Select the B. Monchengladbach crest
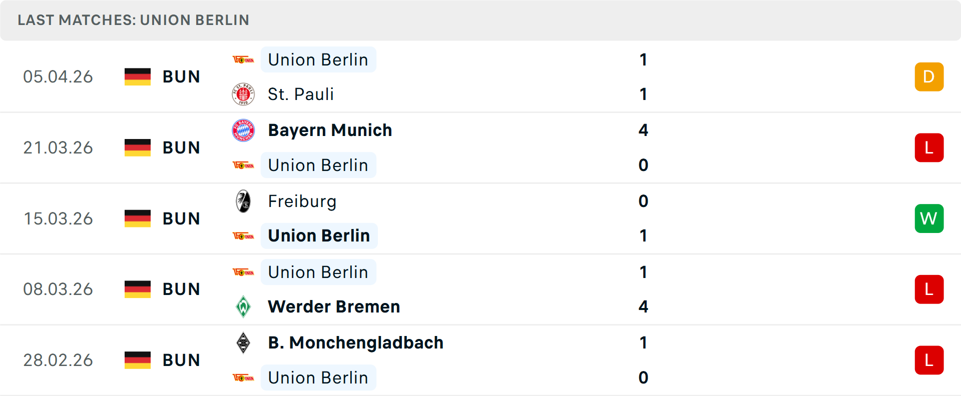This screenshot has height=396, width=961. coord(244,343)
